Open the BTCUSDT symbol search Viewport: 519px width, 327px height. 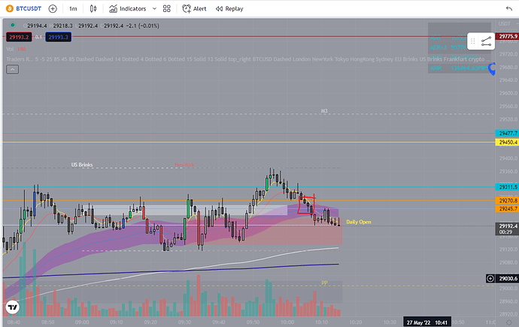point(29,8)
